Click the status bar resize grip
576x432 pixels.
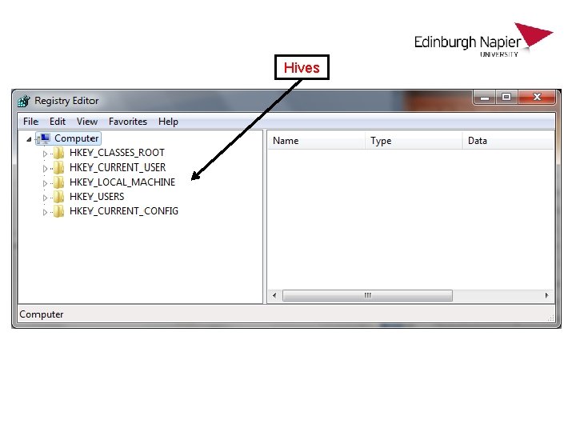(x=550, y=318)
